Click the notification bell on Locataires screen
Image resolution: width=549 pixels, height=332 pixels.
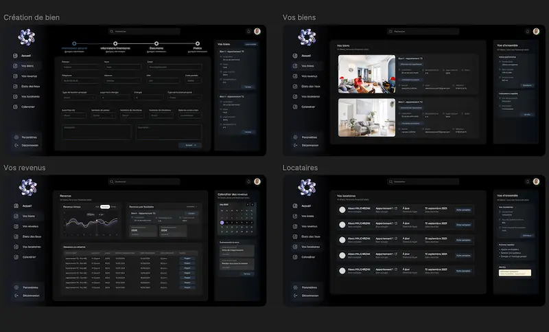click(x=528, y=181)
